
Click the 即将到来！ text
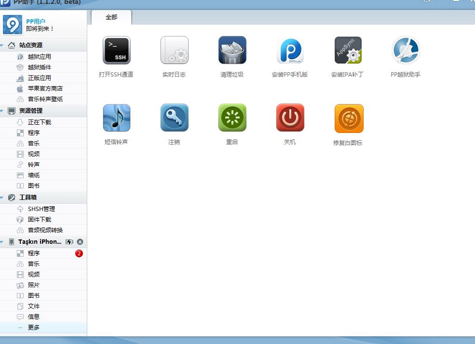pos(40,29)
